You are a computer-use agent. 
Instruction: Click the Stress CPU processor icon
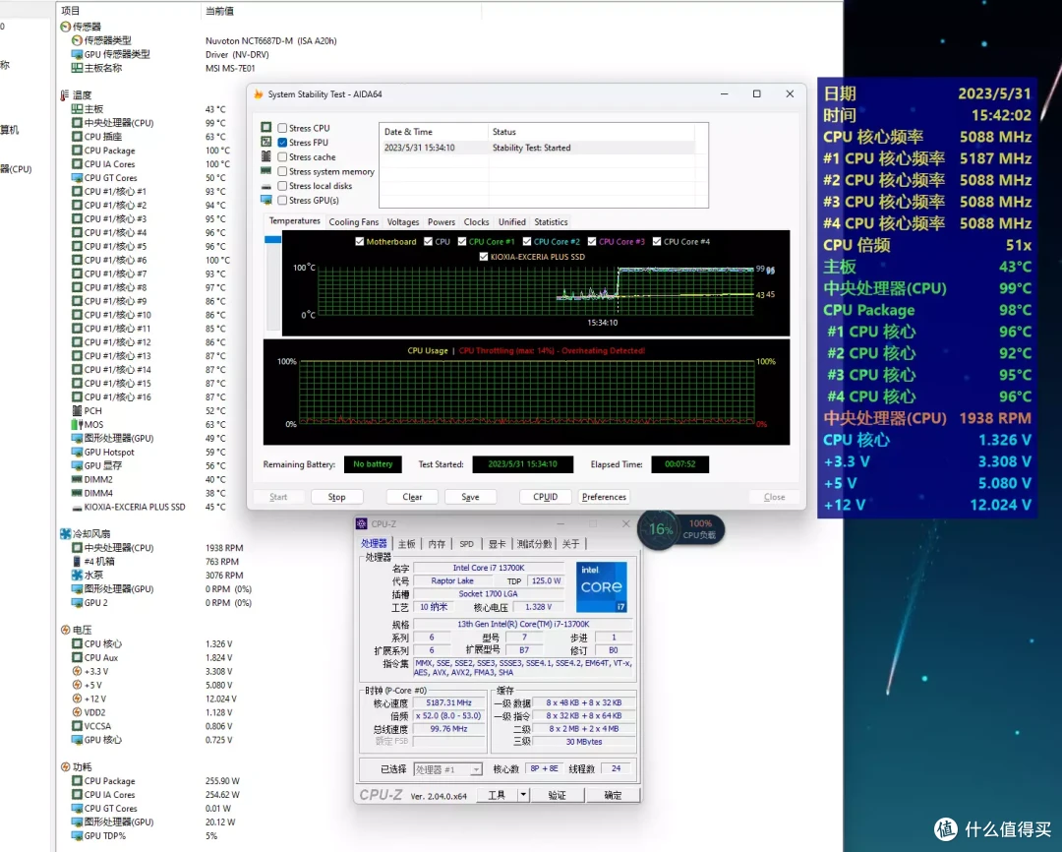point(266,128)
